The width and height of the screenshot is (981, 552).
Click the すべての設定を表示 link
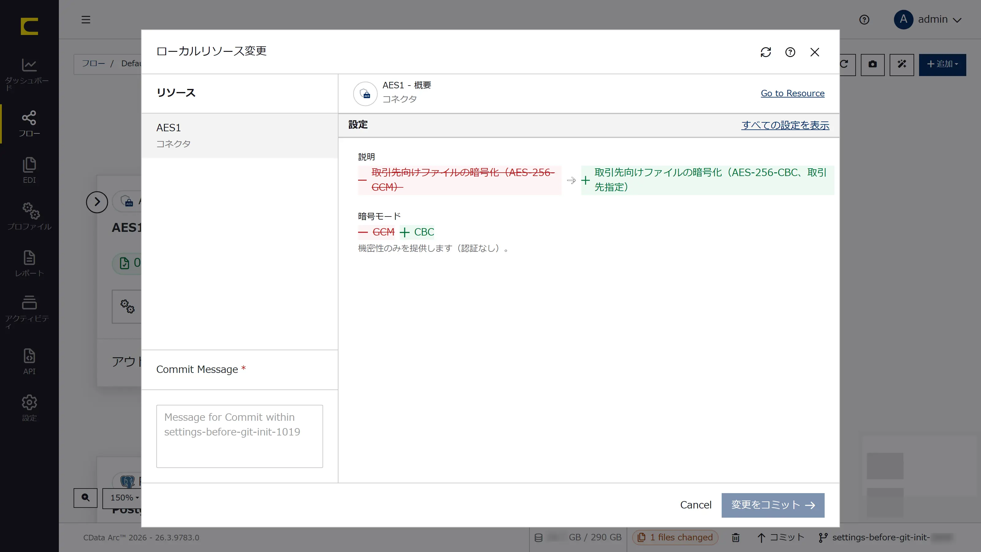click(785, 125)
